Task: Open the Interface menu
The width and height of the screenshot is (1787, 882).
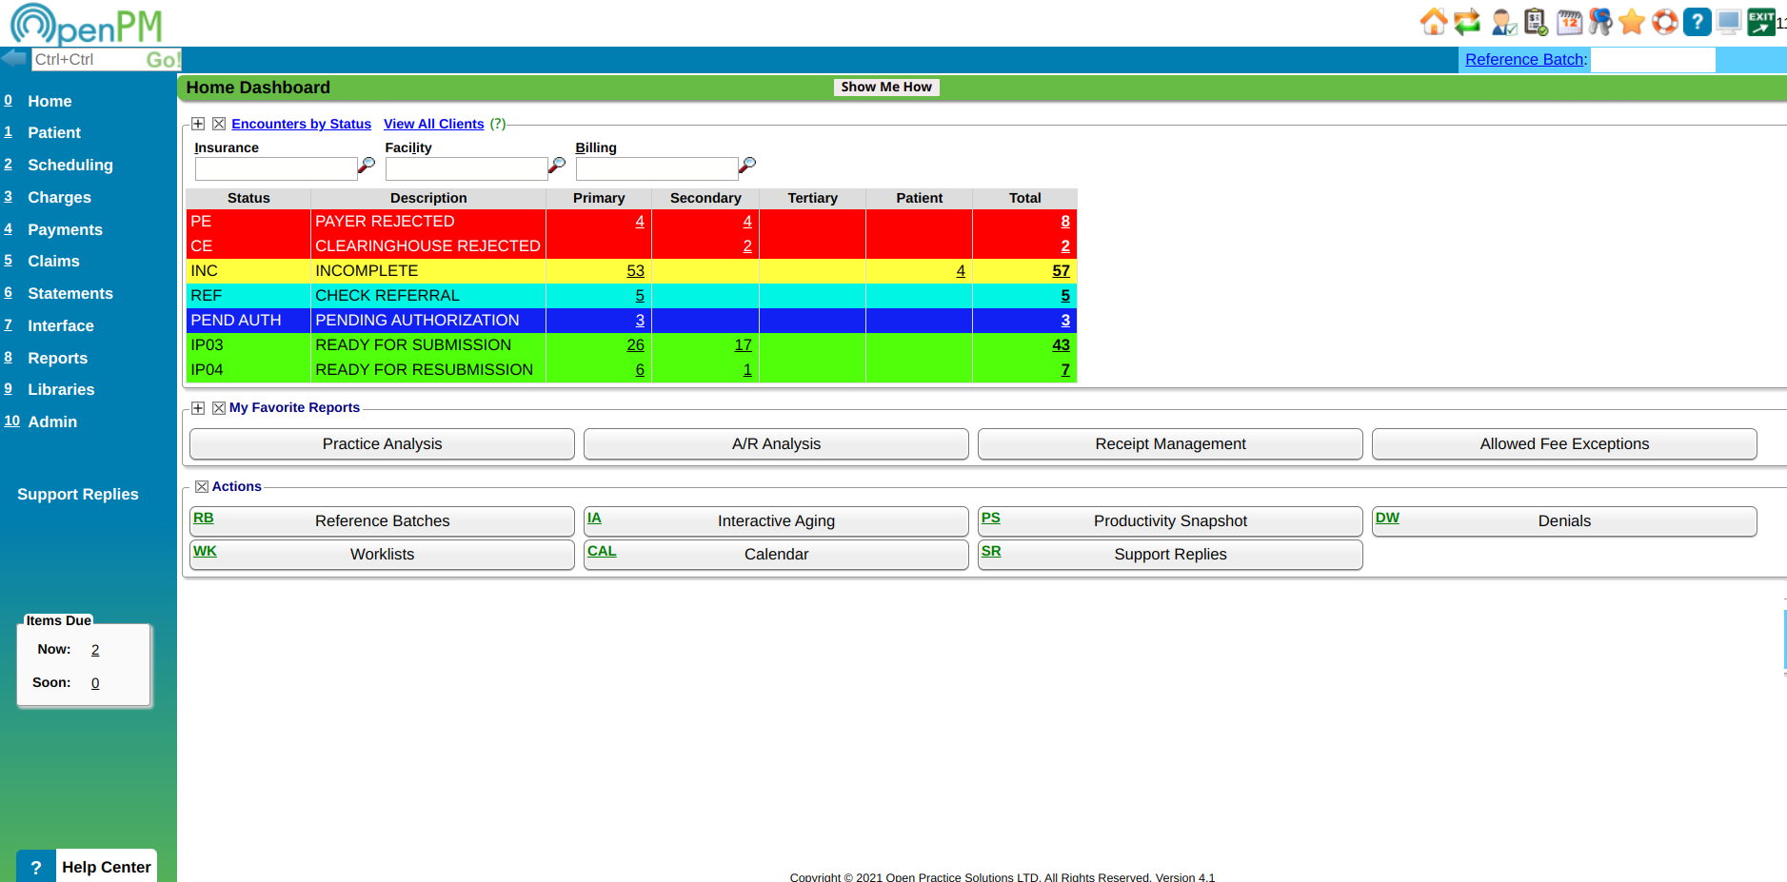Action: coord(61,325)
